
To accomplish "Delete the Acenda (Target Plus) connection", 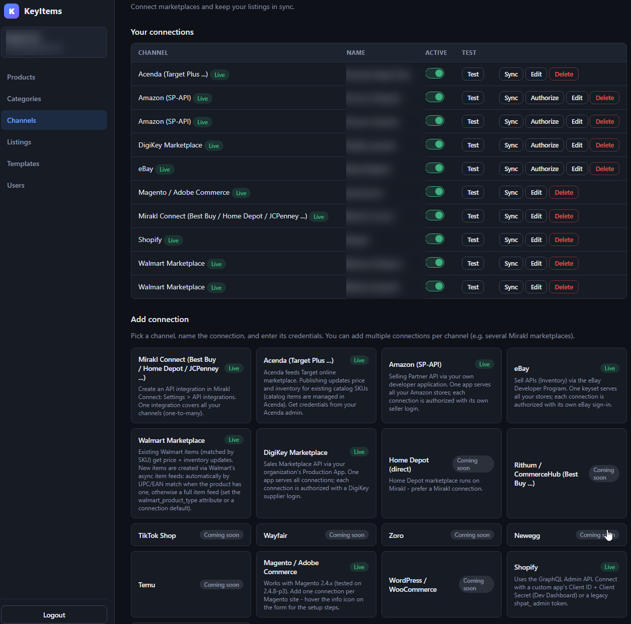I will (564, 74).
